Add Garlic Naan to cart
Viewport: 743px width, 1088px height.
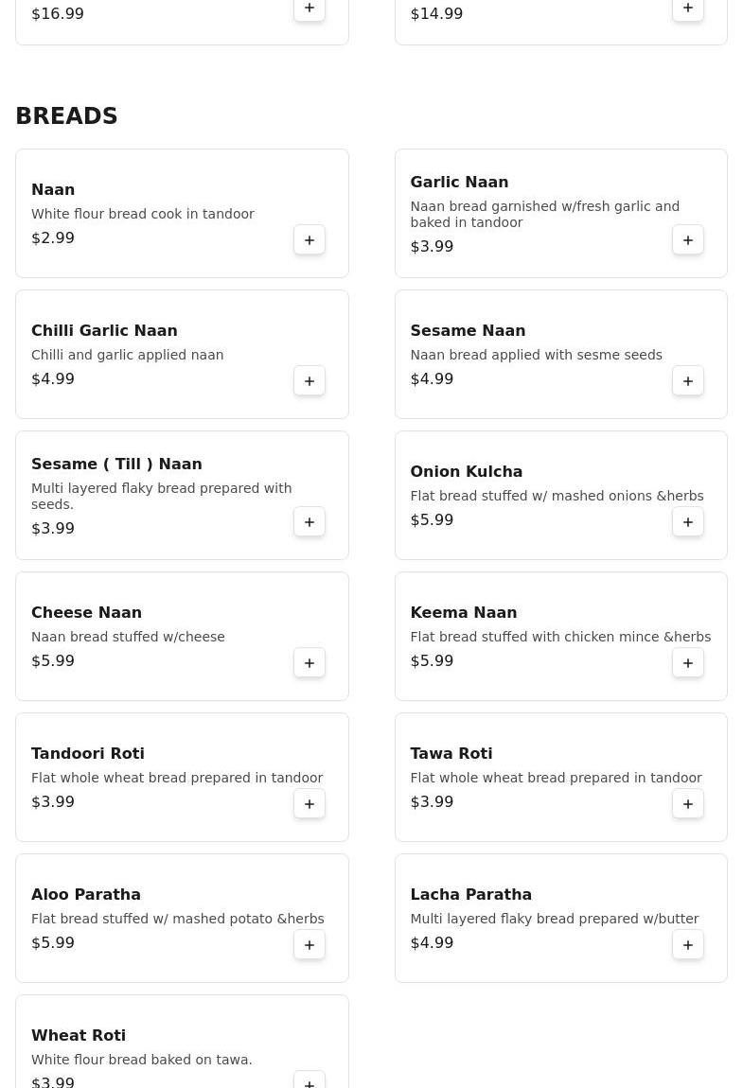pyautogui.click(x=688, y=240)
